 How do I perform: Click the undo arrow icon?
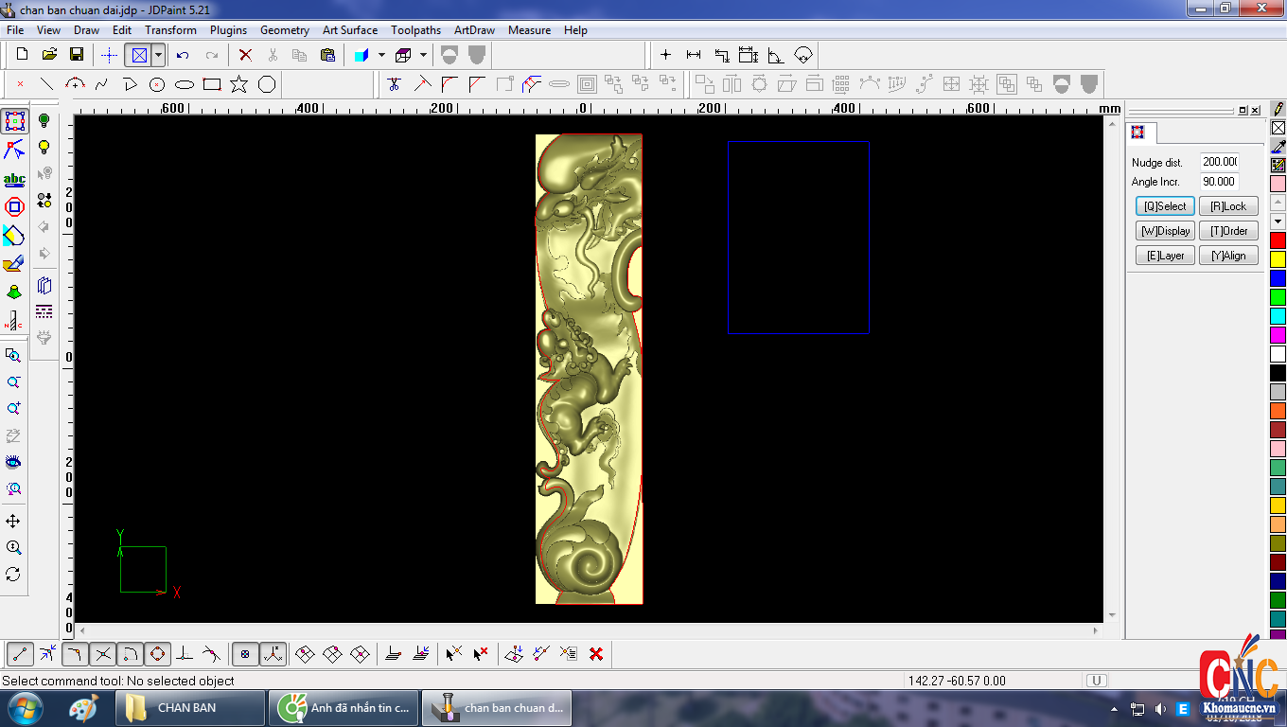coord(183,55)
